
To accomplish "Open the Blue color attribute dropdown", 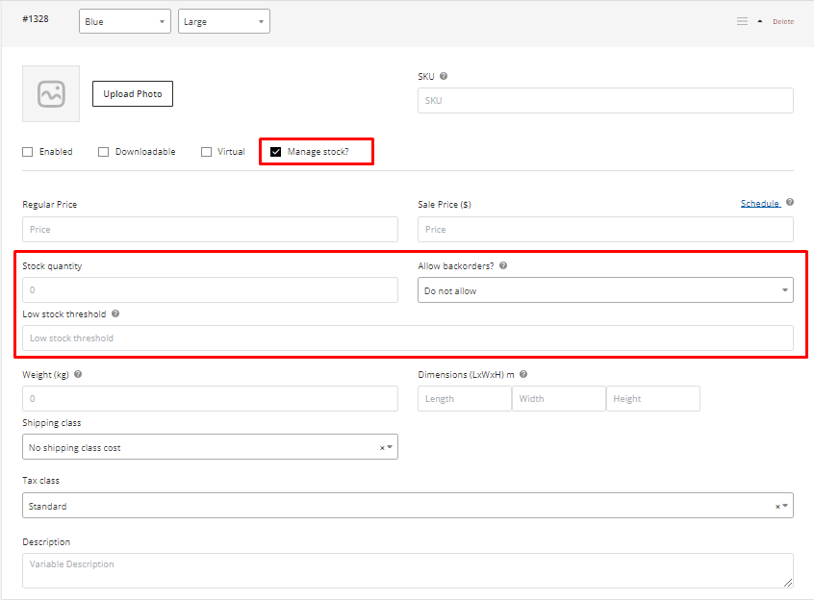I will pyautogui.click(x=125, y=21).
